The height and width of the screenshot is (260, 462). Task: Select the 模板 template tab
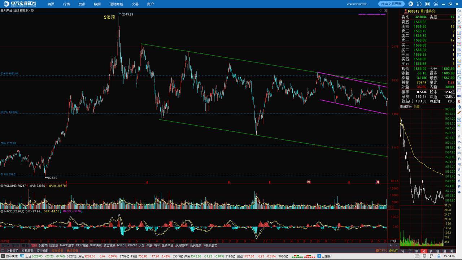[25, 245]
